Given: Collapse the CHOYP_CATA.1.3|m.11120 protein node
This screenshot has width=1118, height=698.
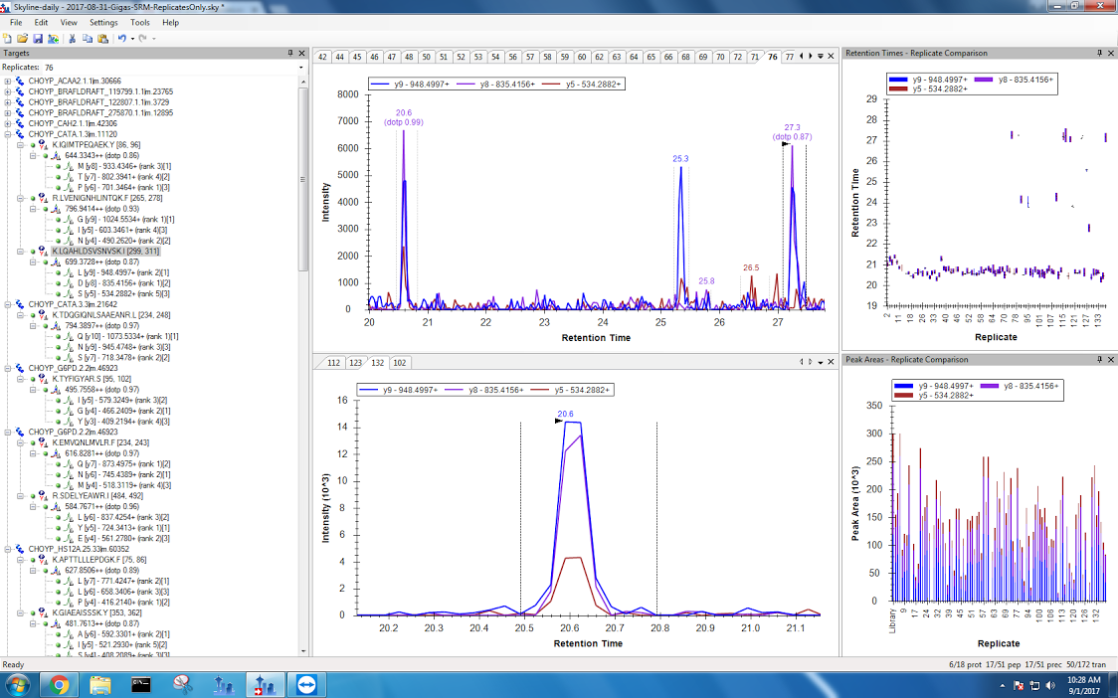Looking at the screenshot, I should click(x=8, y=134).
